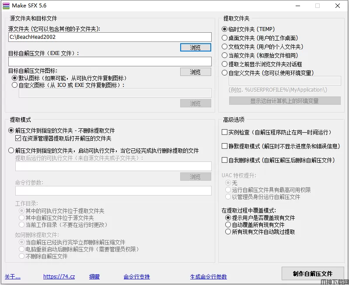The image size is (349, 285).
Task: Select 文档文件夹 extraction option
Action: point(225,47)
